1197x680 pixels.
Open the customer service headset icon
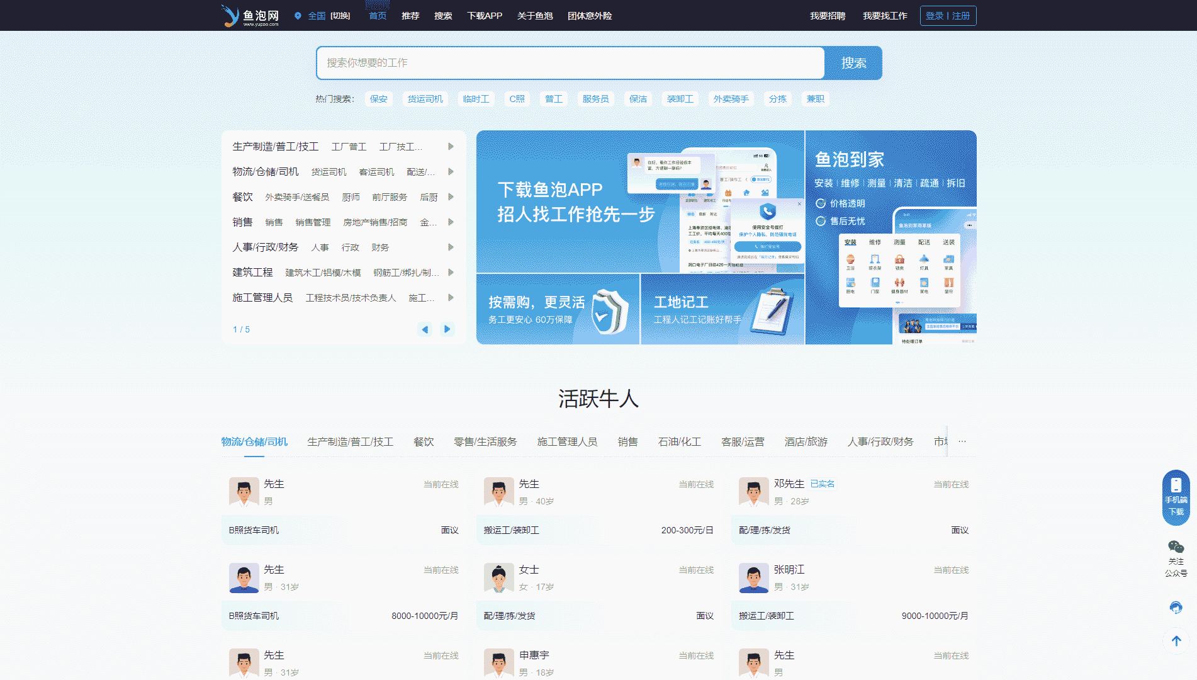coord(1176,608)
